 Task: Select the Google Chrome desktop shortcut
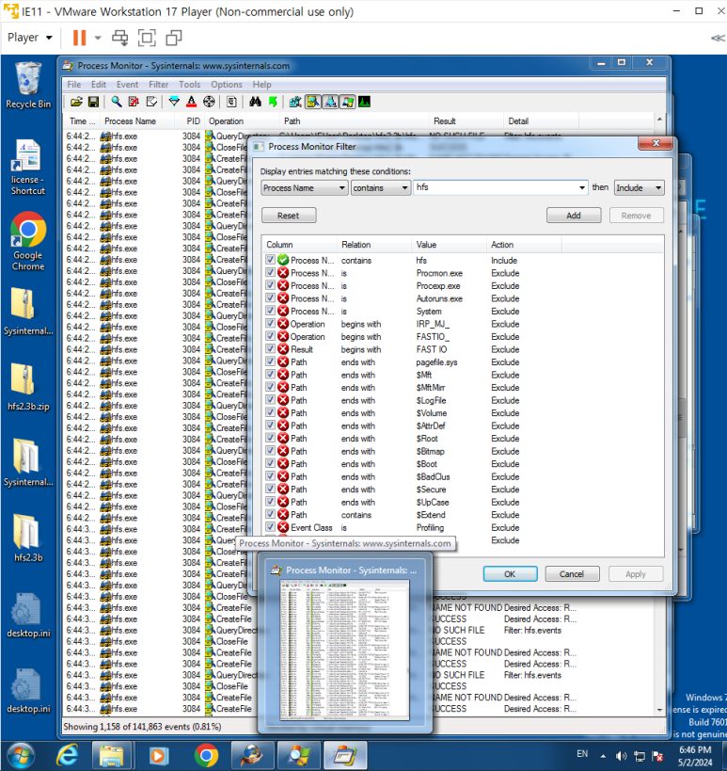click(28, 241)
